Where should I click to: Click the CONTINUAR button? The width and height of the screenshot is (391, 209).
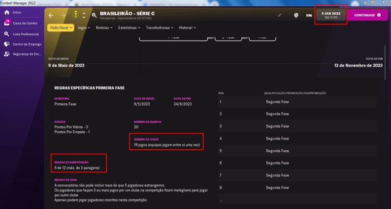click(x=368, y=15)
